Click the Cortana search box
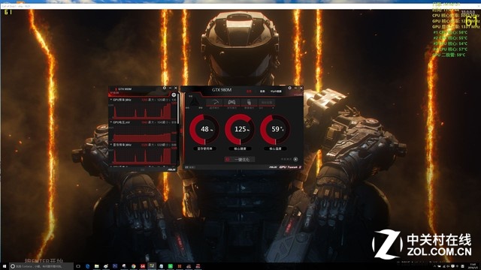Image resolution: width=481 pixels, height=270 pixels. (x=41, y=266)
